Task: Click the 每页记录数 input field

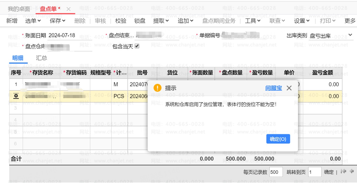Action: click(x=276, y=172)
